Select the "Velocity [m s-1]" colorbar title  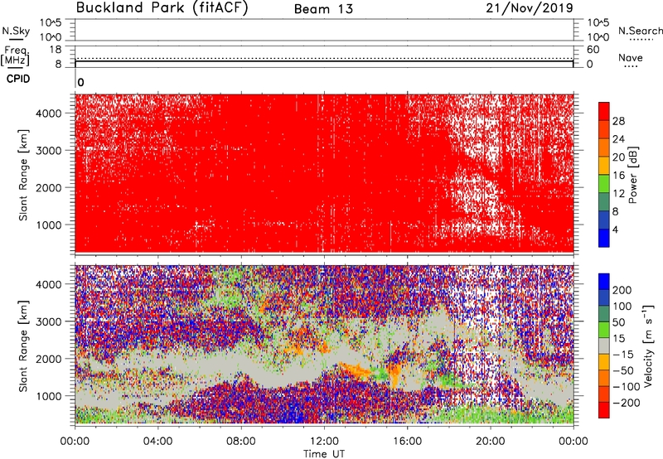[x=649, y=345]
